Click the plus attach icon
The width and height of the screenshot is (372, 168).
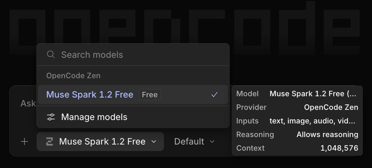24,141
